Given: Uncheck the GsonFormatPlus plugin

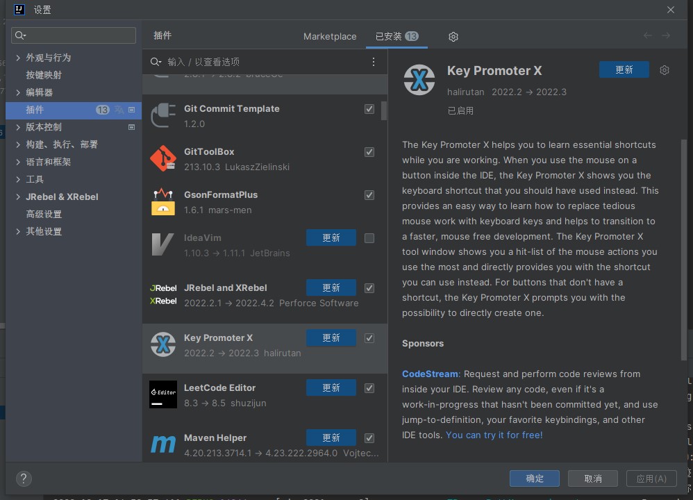Looking at the screenshot, I should click(x=369, y=195).
